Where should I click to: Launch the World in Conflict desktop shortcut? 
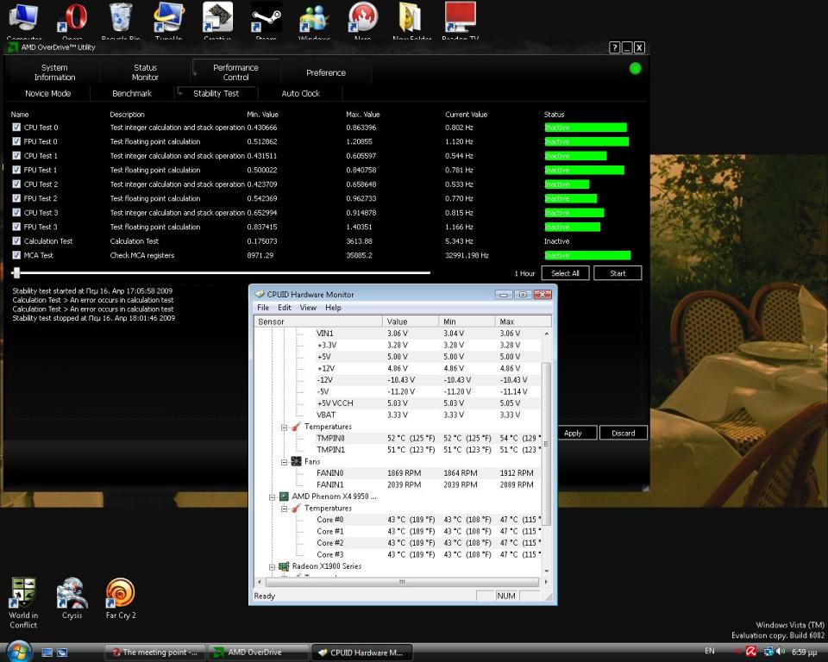pos(23,603)
